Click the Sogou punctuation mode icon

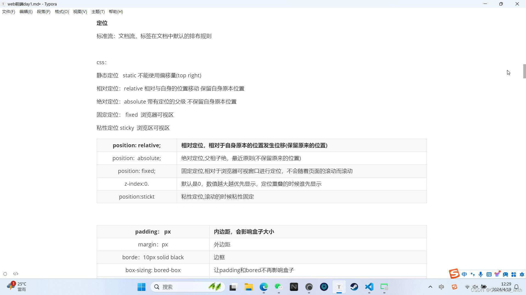point(472,274)
